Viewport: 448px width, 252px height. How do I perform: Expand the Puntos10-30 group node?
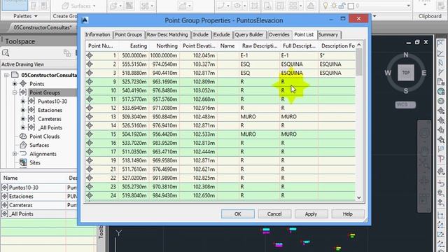[23, 101]
